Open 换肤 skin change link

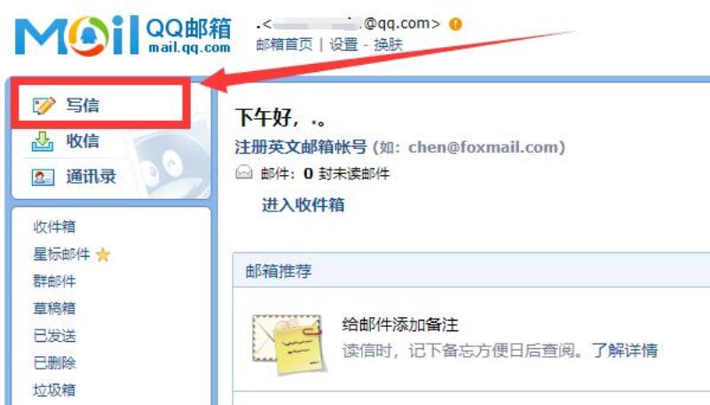pyautogui.click(x=388, y=44)
